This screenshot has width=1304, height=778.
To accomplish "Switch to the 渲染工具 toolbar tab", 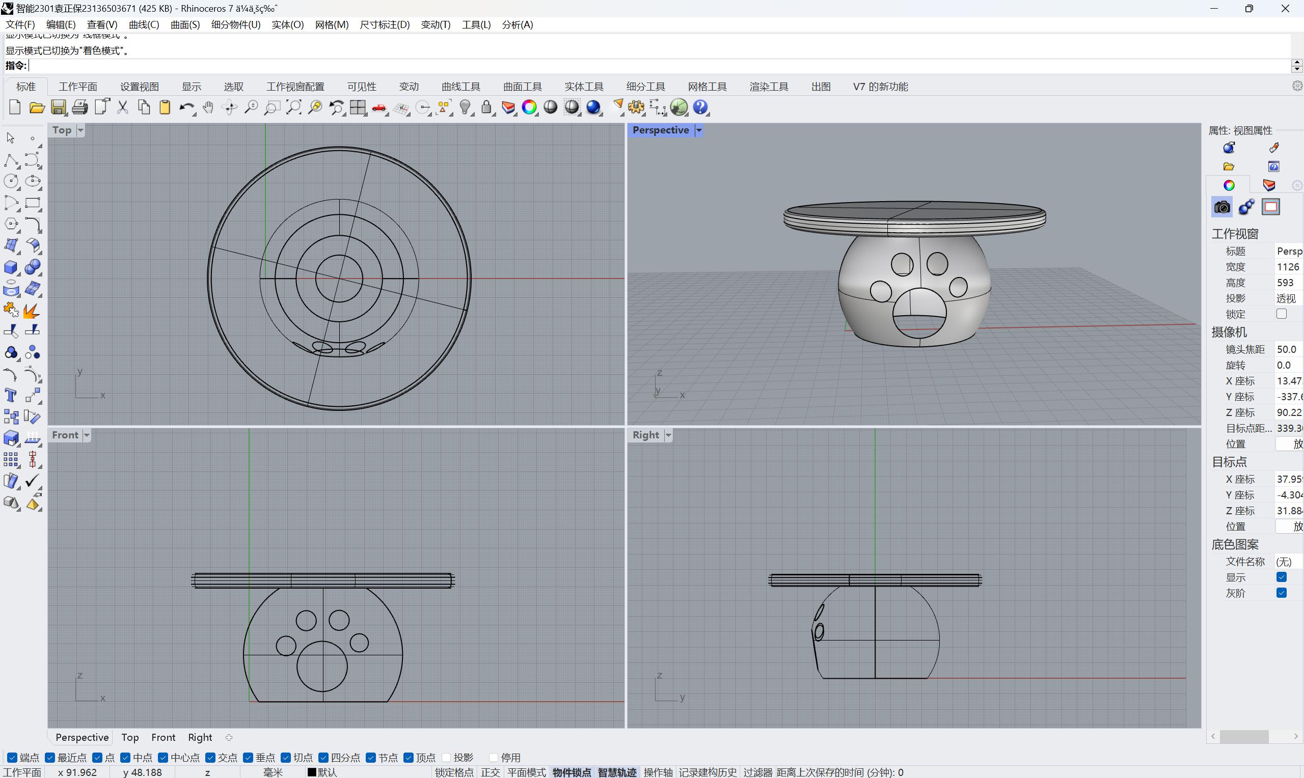I will [x=769, y=87].
